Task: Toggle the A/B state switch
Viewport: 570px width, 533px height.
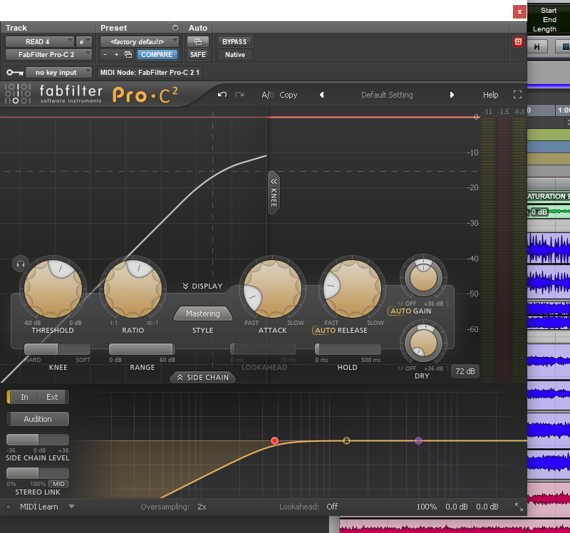Action: point(268,95)
